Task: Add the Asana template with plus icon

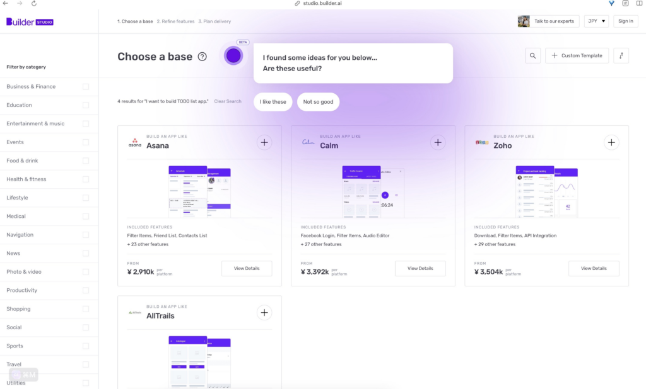Action: [x=264, y=143]
